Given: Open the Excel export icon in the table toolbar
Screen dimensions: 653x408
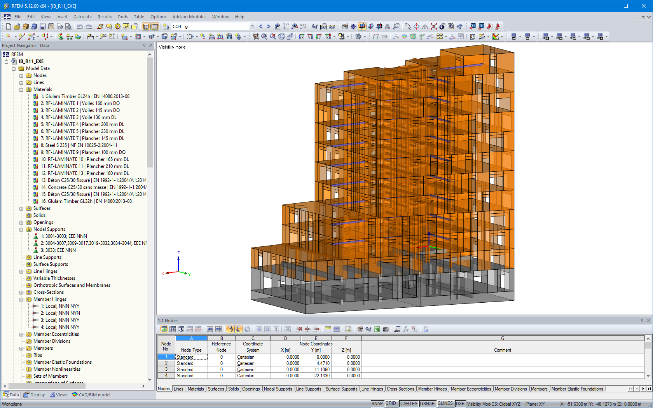Looking at the screenshot, I should click(x=377, y=329).
